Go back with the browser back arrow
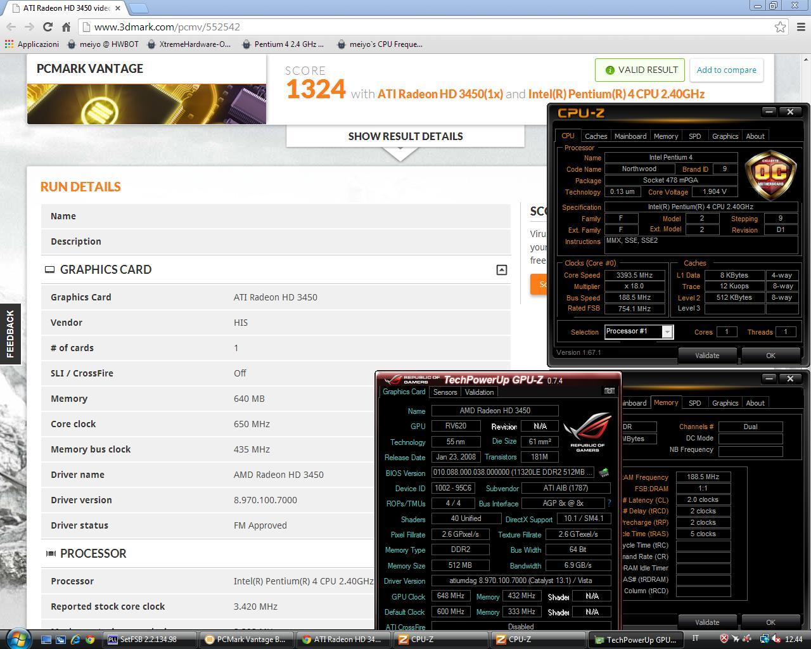Viewport: 811px width, 649px height. (x=11, y=27)
